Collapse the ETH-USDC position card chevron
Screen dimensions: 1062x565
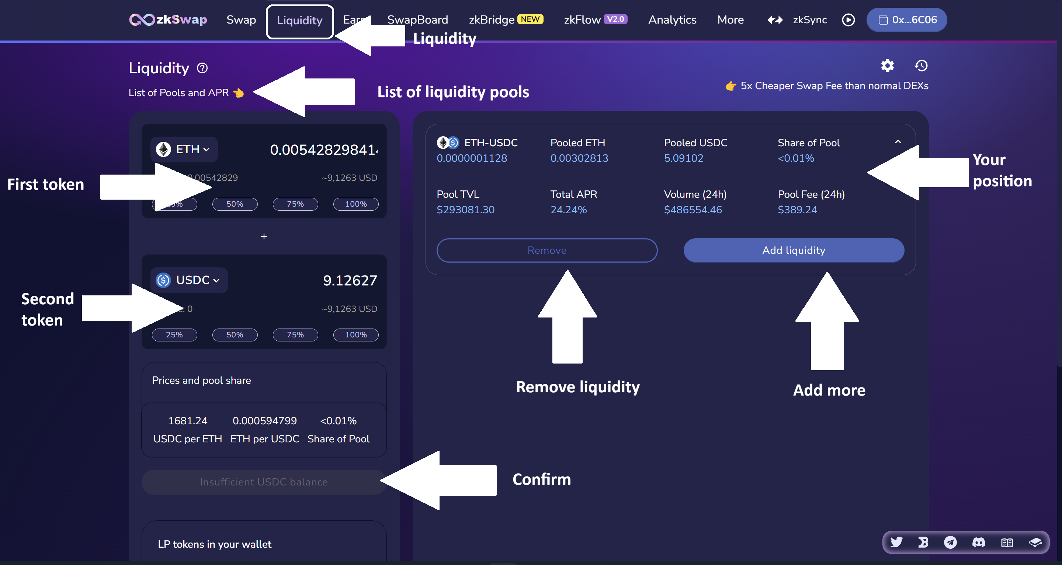tap(898, 142)
